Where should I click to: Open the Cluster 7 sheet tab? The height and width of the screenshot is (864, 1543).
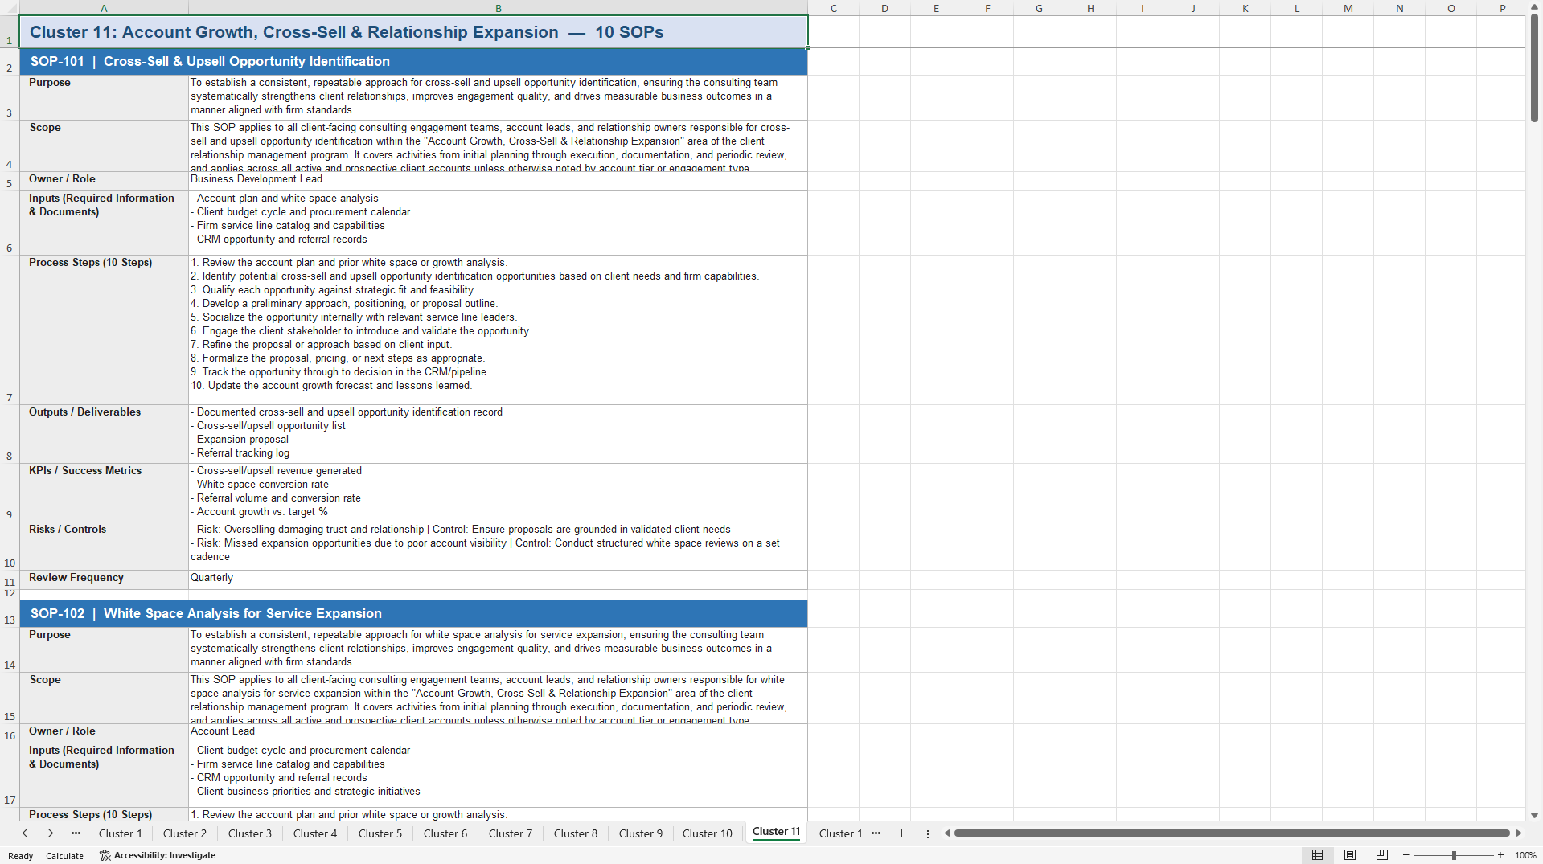[511, 833]
